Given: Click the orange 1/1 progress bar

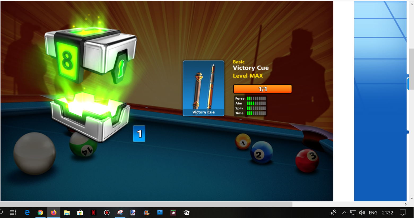Looking at the screenshot, I should pos(263,89).
